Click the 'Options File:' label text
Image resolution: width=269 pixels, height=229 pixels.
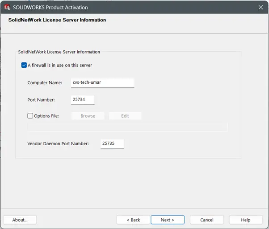coord(46,116)
